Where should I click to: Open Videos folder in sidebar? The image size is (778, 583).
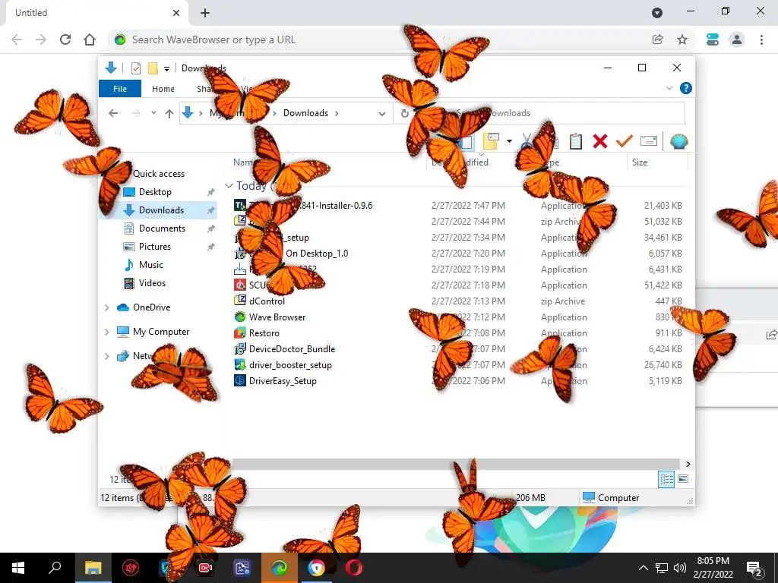pos(152,283)
